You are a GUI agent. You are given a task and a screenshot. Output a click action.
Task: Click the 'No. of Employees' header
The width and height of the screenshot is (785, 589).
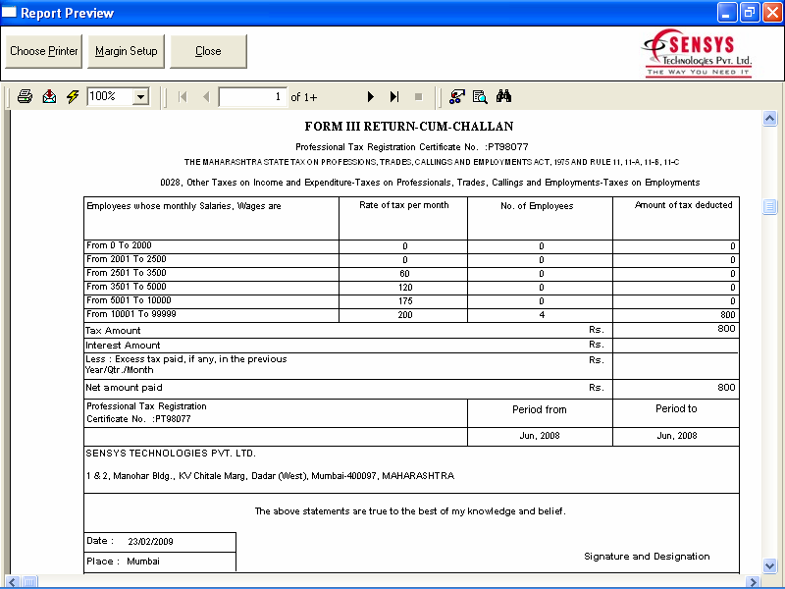coord(537,206)
